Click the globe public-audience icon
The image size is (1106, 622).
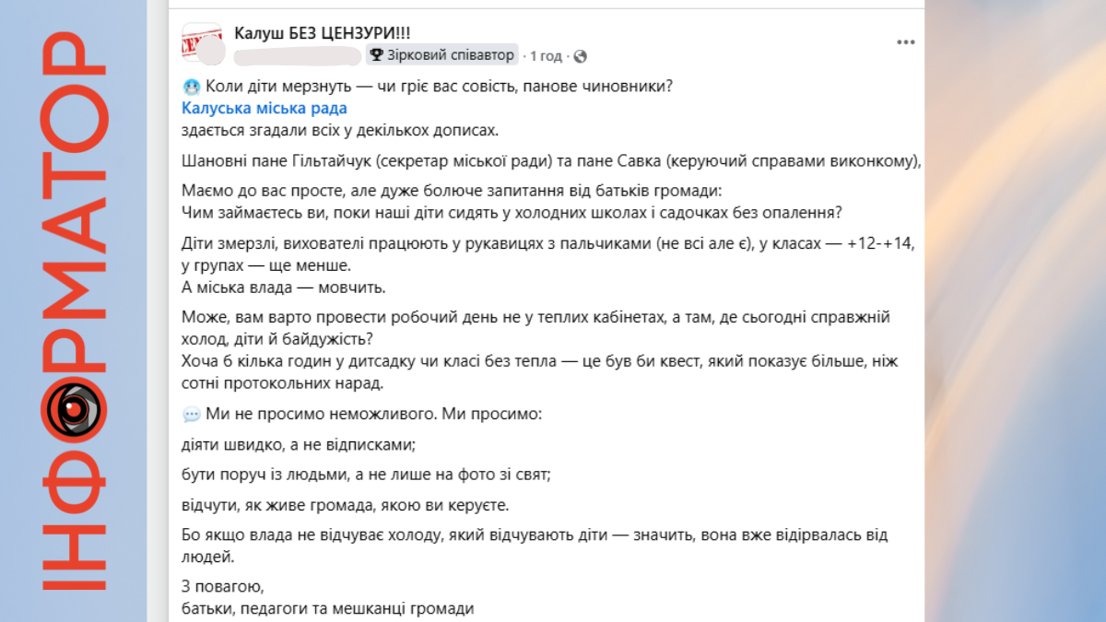click(580, 56)
